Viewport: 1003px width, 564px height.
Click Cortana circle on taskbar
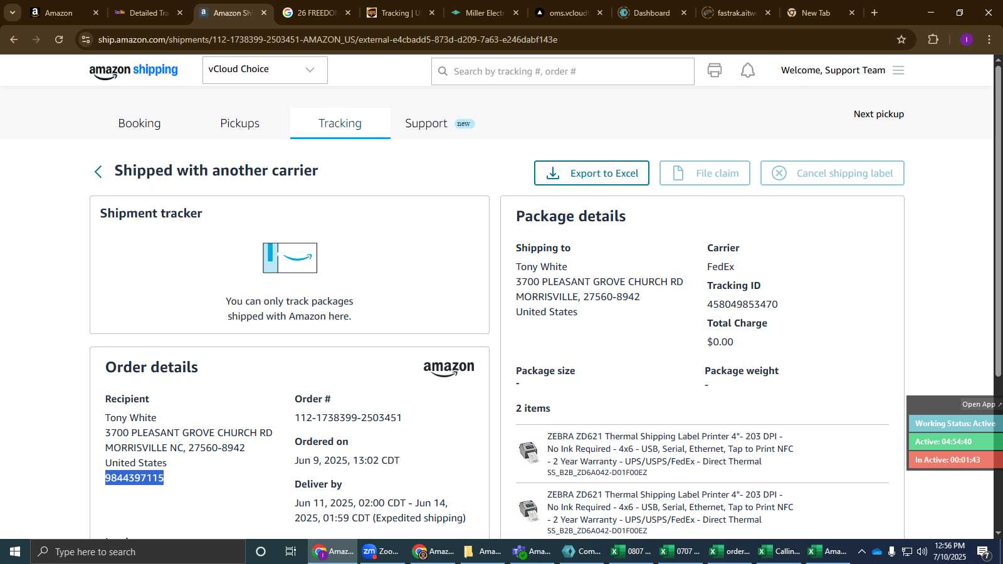click(261, 551)
